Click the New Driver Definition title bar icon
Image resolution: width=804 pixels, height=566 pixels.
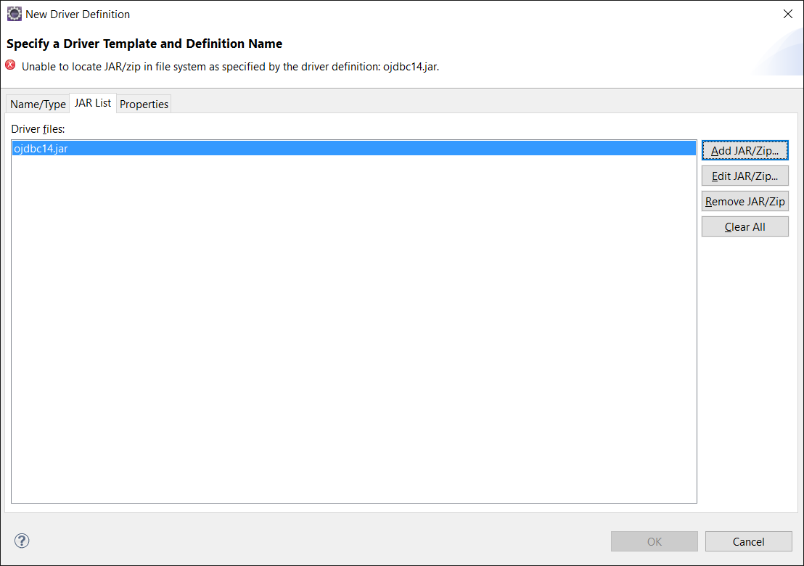click(14, 14)
